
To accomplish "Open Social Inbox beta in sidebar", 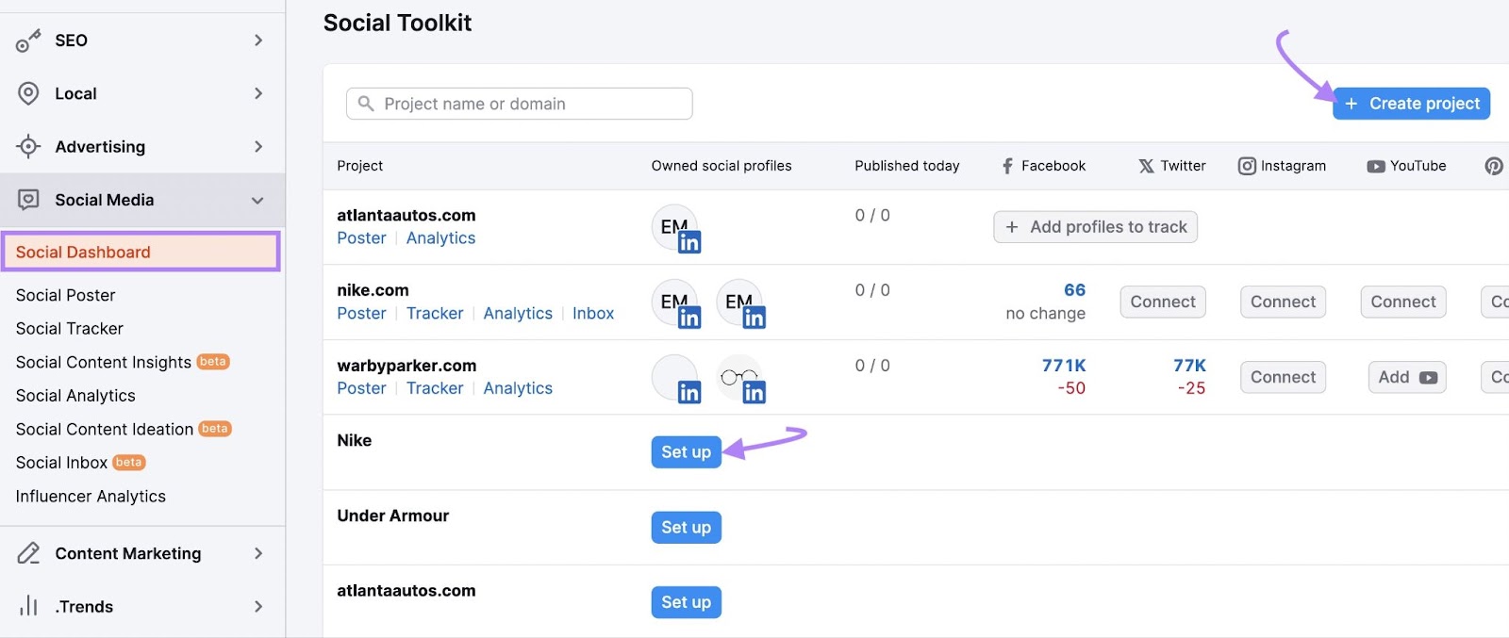I will (x=81, y=463).
